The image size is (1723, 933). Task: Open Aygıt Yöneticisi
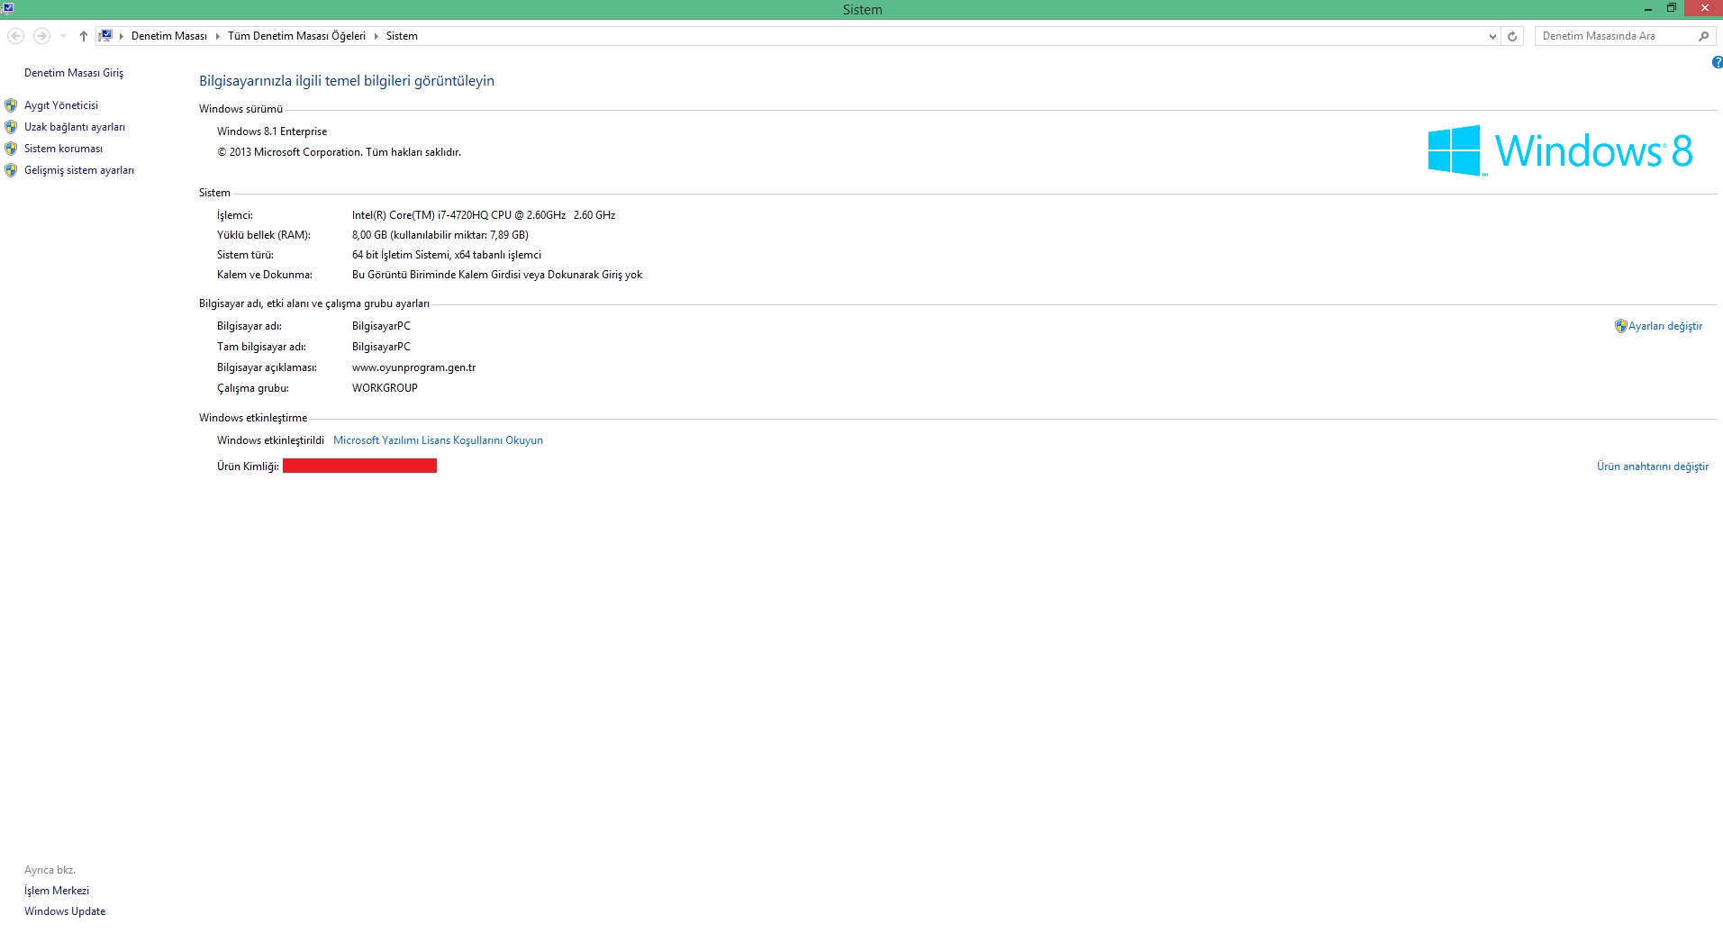61,105
